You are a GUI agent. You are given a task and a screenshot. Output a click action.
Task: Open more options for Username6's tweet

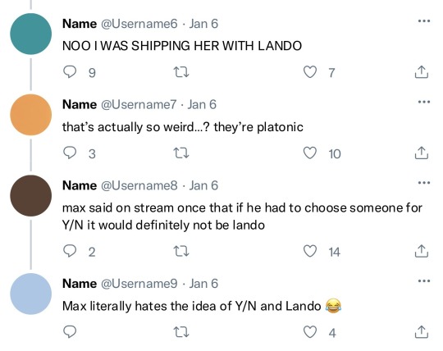[424, 21]
